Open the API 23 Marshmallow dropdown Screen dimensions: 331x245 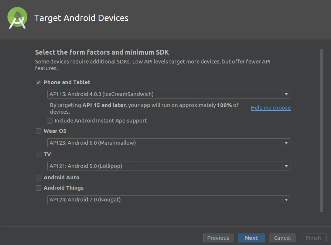[x=169, y=143]
